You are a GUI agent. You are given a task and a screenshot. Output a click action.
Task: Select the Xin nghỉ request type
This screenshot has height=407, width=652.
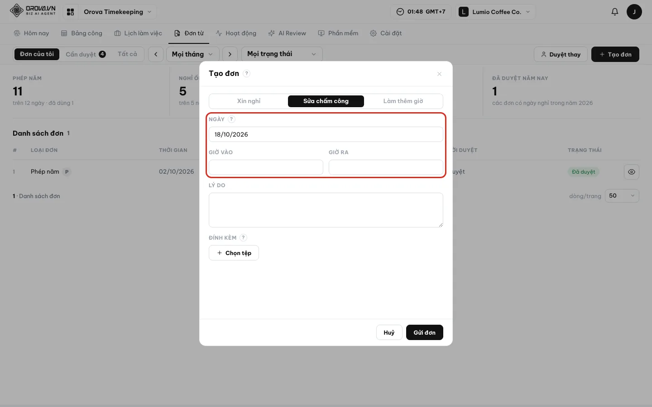249,101
